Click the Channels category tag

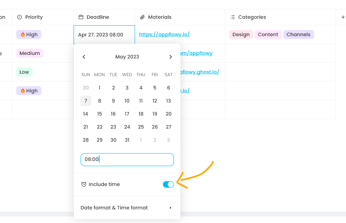298,35
